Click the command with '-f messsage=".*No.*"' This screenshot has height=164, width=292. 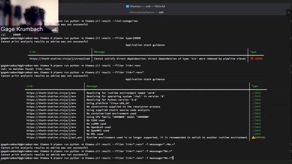[88, 144]
